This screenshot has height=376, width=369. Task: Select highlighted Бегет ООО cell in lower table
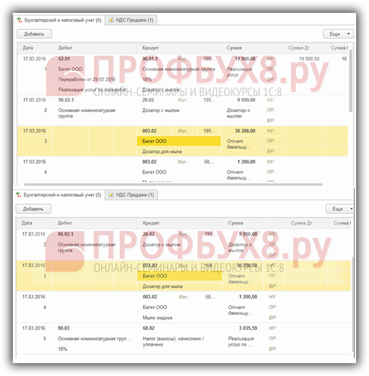tap(180, 276)
